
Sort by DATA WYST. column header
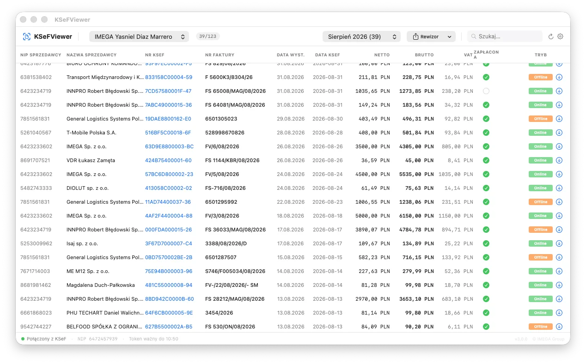point(291,55)
